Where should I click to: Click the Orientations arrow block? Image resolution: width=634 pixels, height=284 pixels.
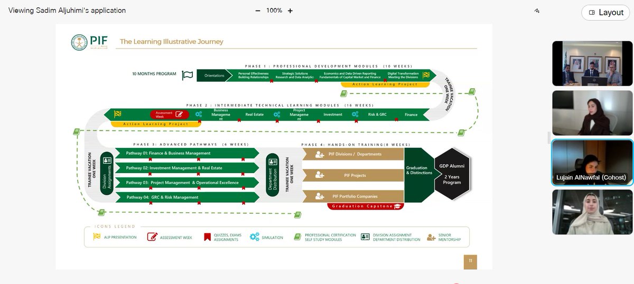[215, 75]
